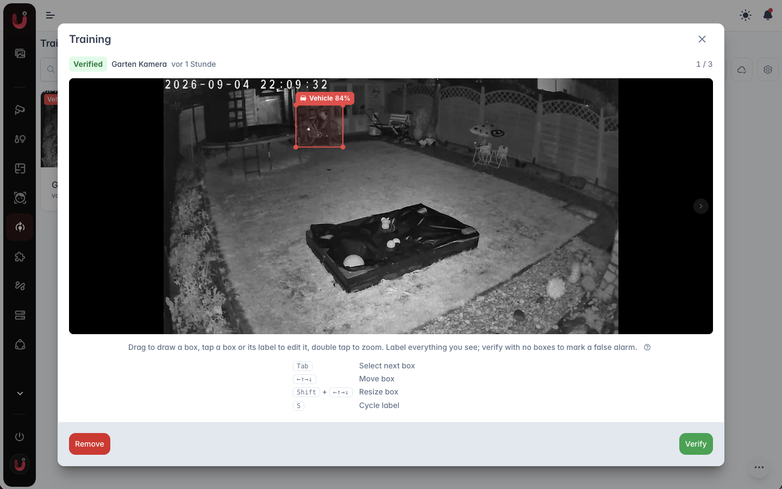Toggle light/dark theme with sun icon
The width and height of the screenshot is (782, 489).
coord(746,15)
